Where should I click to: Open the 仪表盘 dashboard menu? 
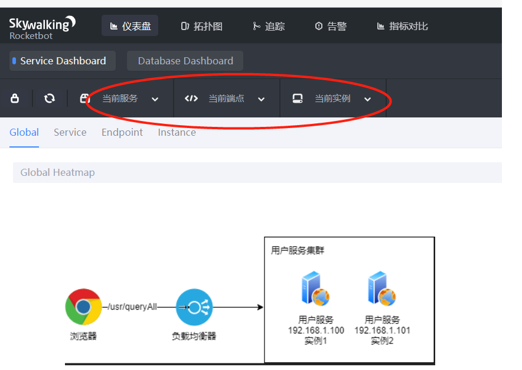[x=130, y=25]
